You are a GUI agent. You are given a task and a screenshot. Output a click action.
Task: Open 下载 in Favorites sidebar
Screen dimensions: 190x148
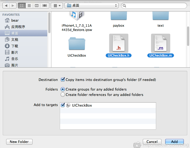coord(15,46)
